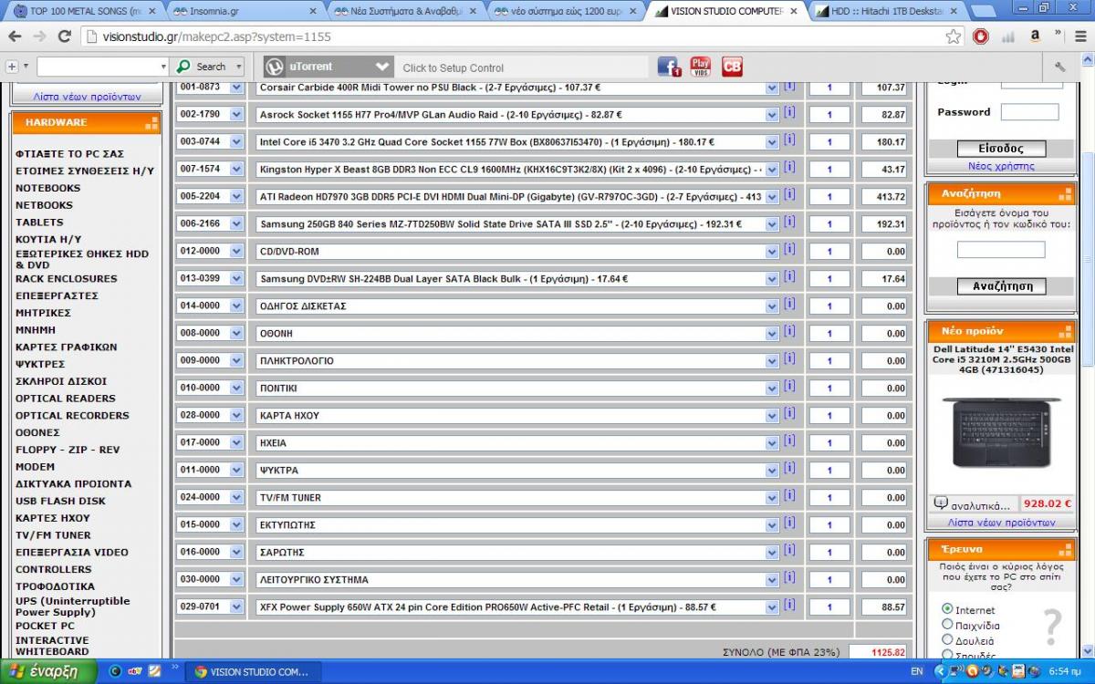The image size is (1095, 684).
Task: Expand the Intel Core i5 3470 product dropdown
Action: 772,142
